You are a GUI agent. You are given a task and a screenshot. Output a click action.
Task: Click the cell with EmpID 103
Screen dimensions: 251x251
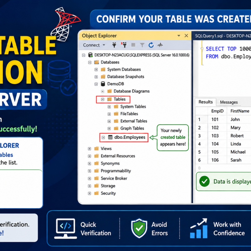tap(217, 136)
